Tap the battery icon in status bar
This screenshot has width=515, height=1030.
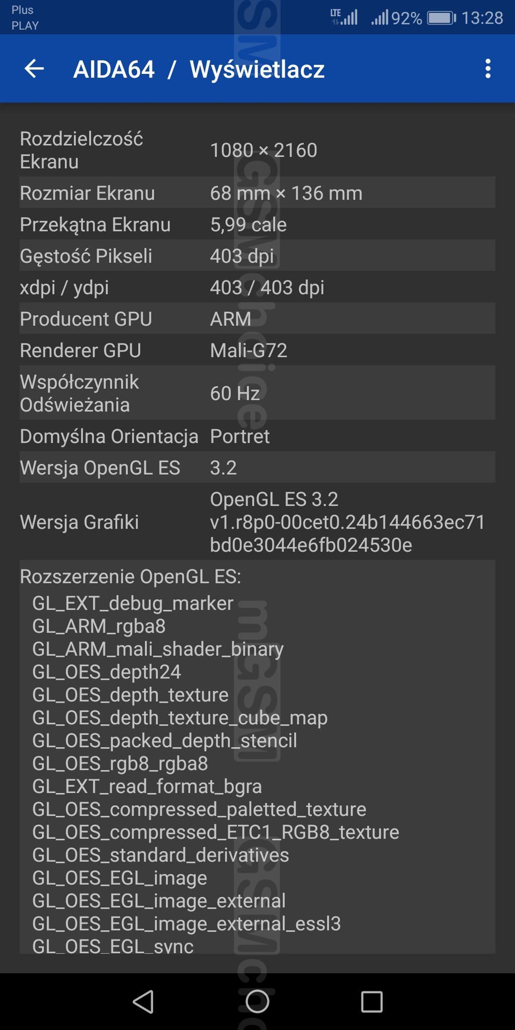tap(441, 18)
